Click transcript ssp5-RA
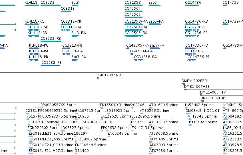 tap(155, 24)
